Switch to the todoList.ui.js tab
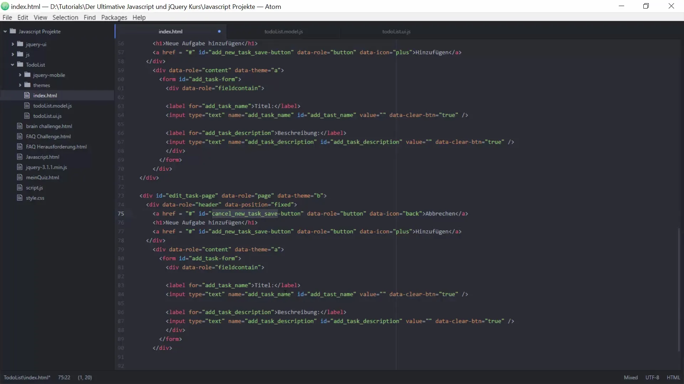 [396, 32]
